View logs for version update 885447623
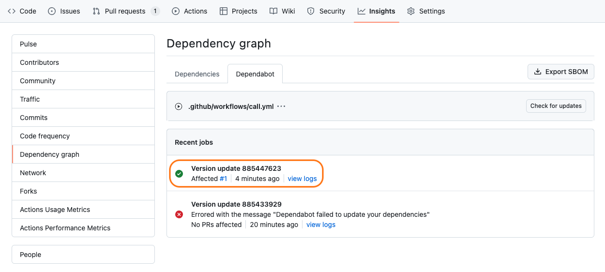This screenshot has height=272, width=605. coord(302,179)
